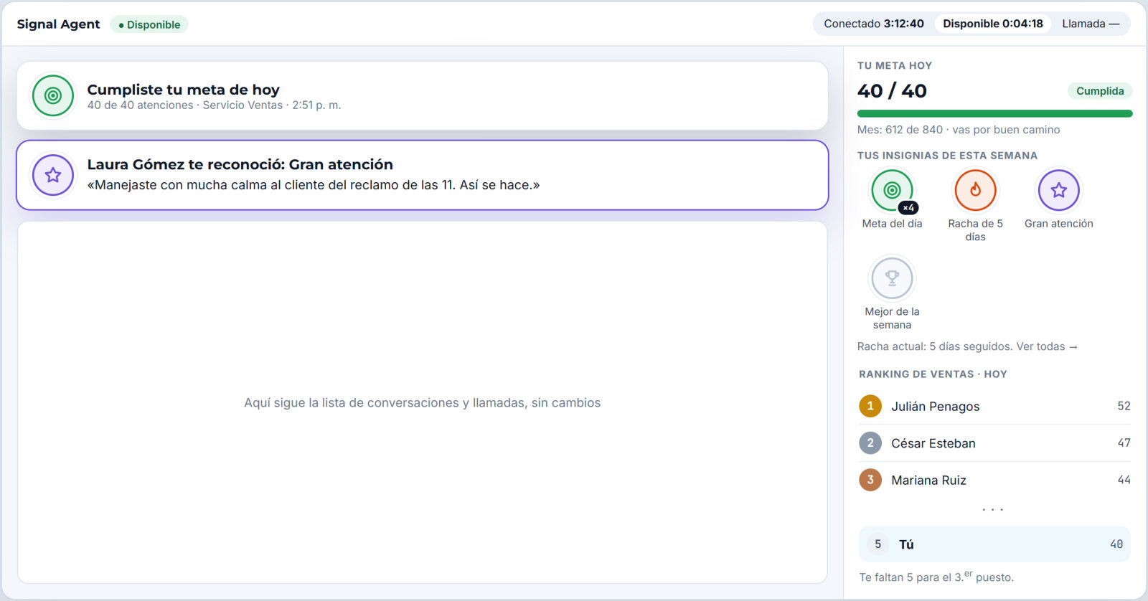Expand the ranking ellipsis dots
Screen dimensions: 1148x601
pos(993,509)
